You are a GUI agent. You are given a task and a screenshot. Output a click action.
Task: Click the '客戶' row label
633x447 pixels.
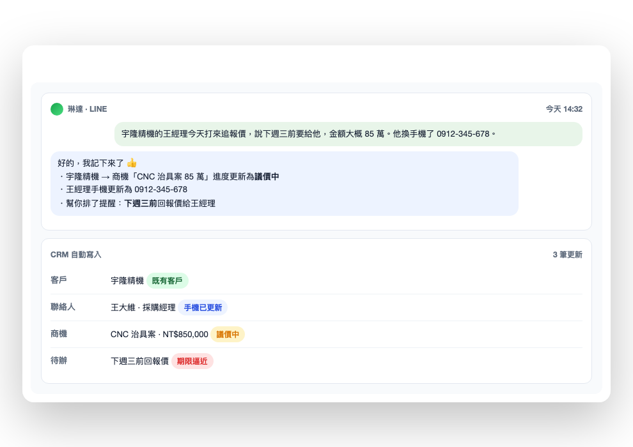(59, 280)
